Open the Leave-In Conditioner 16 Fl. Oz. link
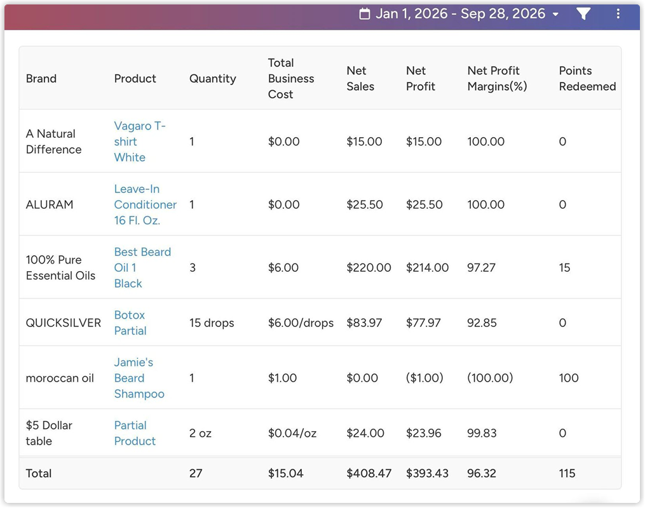 tap(146, 204)
